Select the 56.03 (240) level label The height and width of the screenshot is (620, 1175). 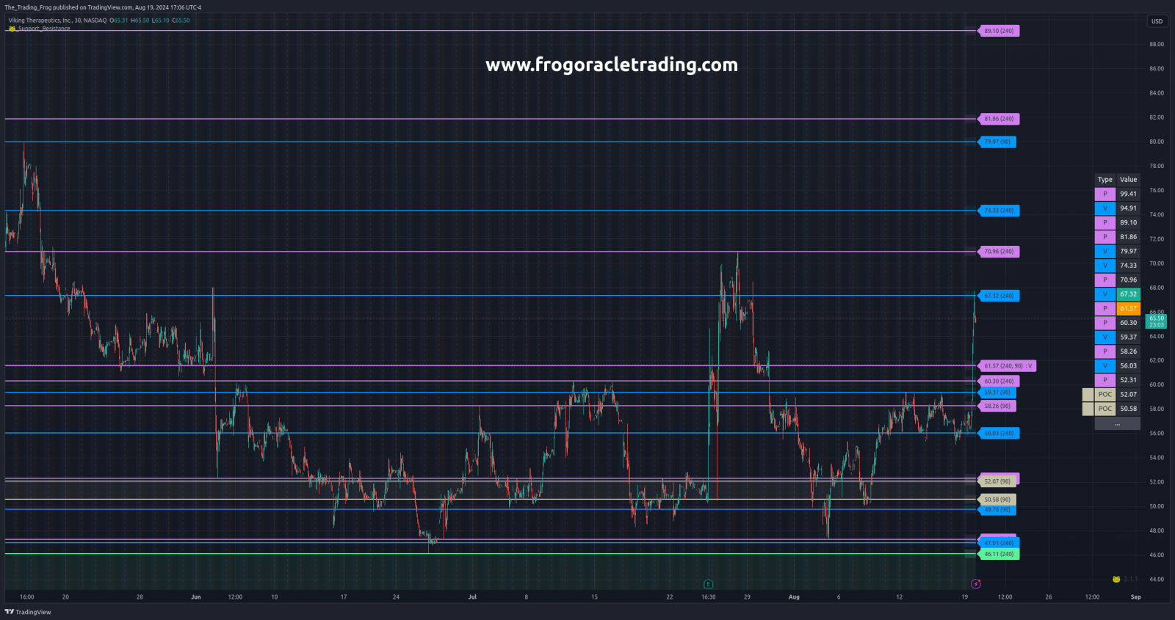coord(999,434)
